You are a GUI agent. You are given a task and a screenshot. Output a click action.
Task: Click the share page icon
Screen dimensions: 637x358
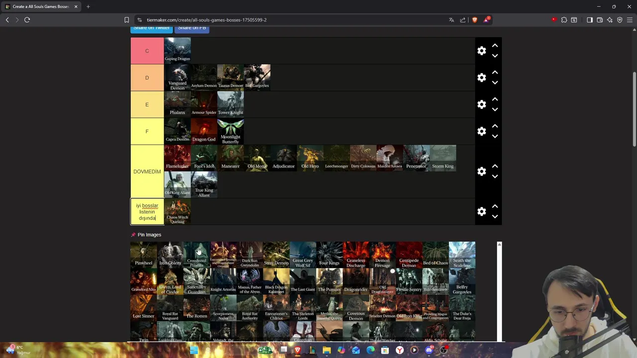[x=463, y=20]
